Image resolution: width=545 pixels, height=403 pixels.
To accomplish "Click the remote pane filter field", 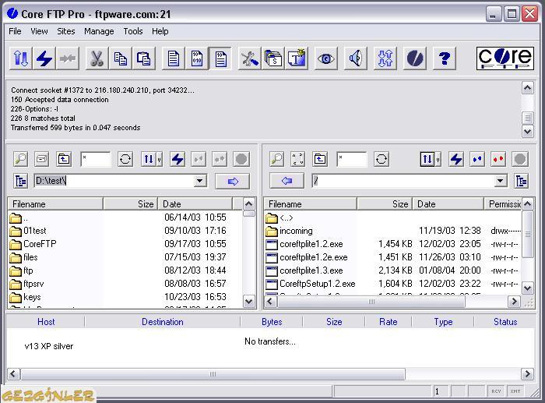I will point(352,159).
